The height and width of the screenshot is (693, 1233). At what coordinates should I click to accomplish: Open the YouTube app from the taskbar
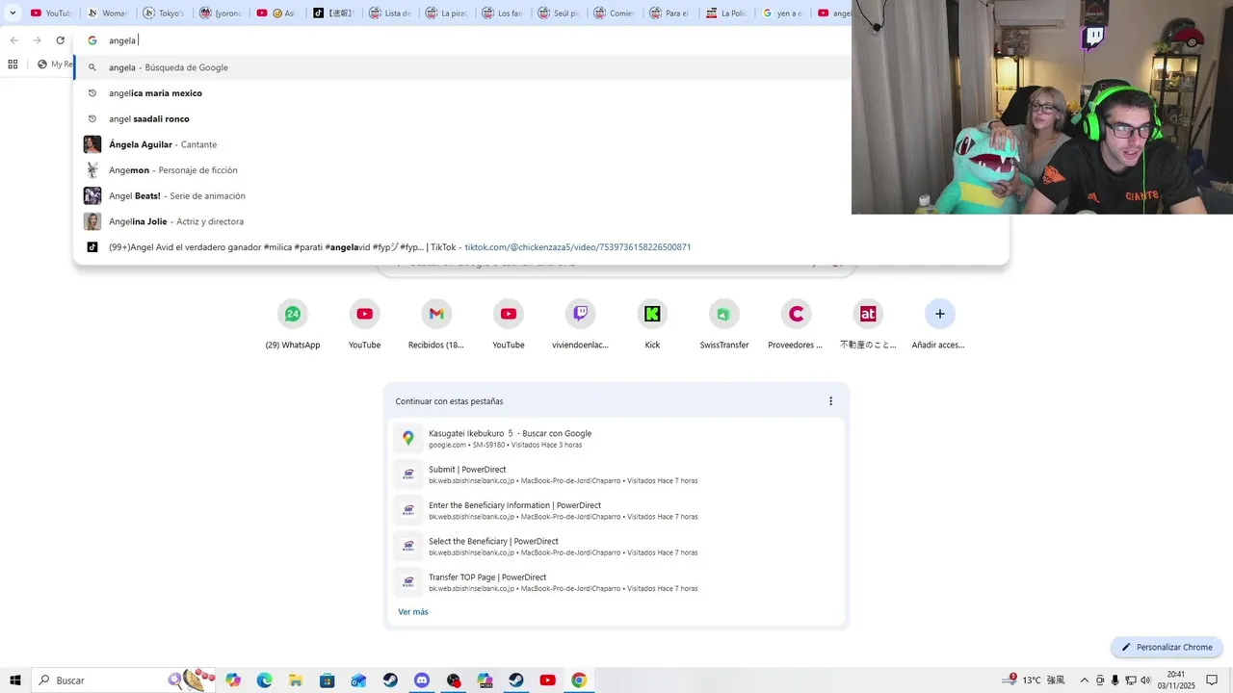click(x=547, y=680)
